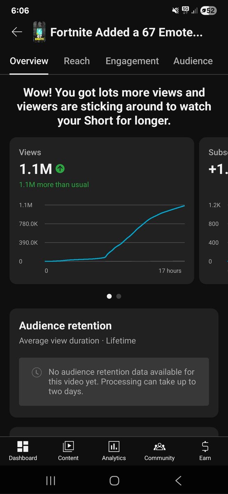This screenshot has width=228, height=494.
Task: Open the partially visible Subscribers card
Action: [214, 211]
